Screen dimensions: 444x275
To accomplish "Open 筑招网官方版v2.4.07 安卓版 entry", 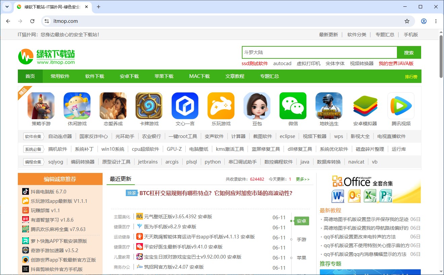I will (174, 267).
